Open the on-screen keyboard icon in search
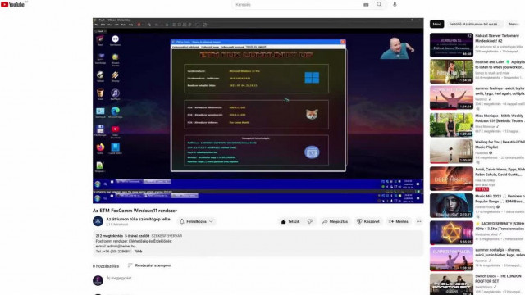The height and width of the screenshot is (295, 525). 366,5
